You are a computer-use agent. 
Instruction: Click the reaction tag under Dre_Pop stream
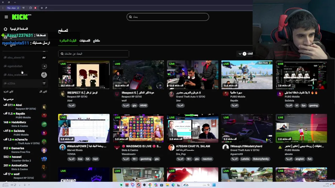pos(207,159)
